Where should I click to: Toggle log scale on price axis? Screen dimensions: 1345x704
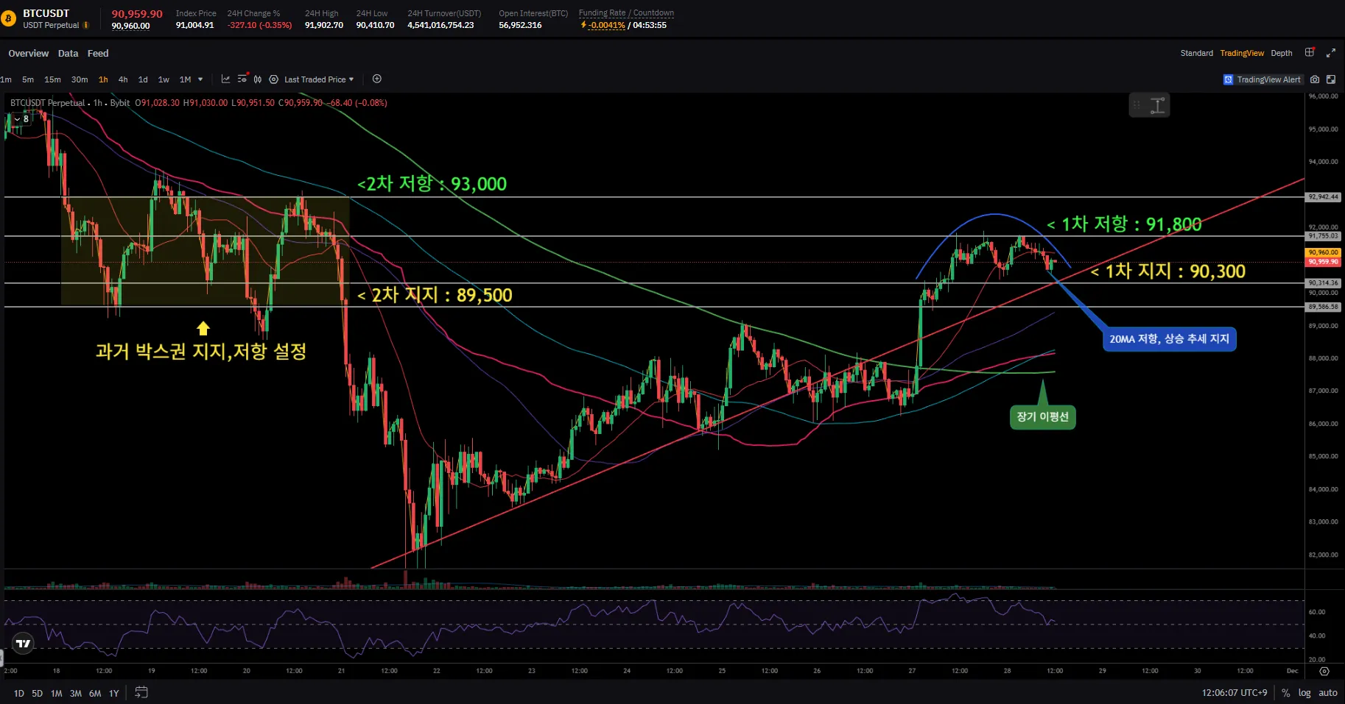[x=1304, y=693]
